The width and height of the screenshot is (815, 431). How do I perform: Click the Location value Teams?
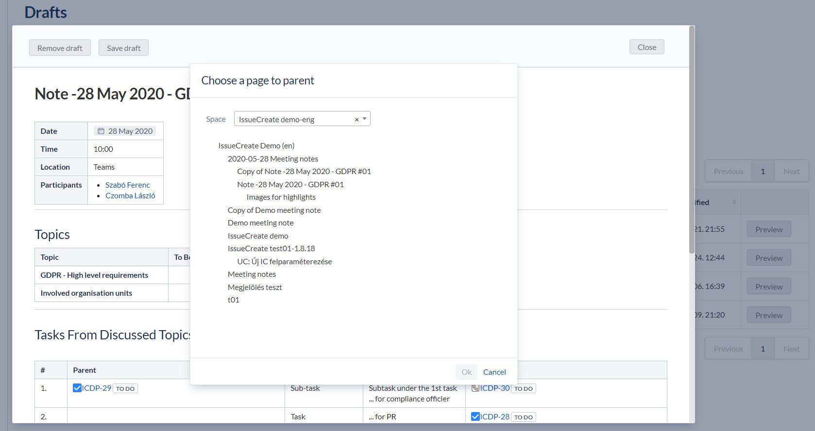104,167
